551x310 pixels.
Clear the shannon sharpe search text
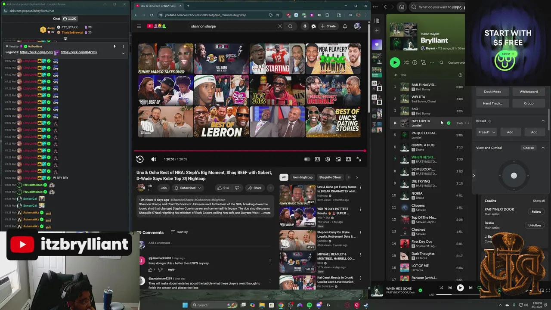(x=280, y=26)
